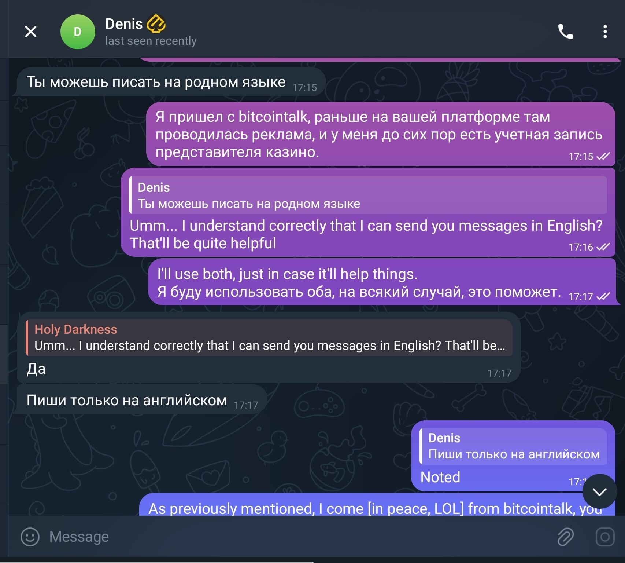Tap the yellow badge beside Denis

156,24
